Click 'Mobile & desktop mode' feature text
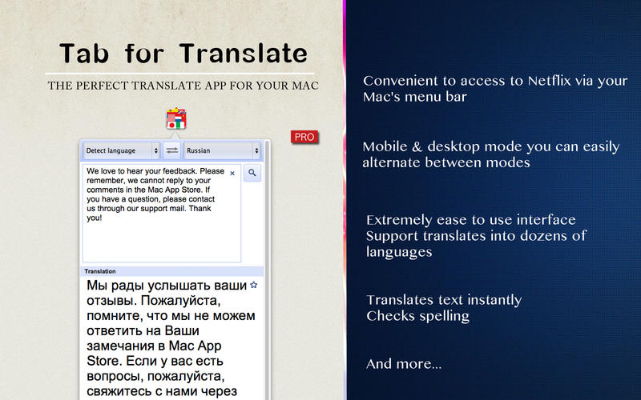Image resolution: width=641 pixels, height=400 pixels. pyautogui.click(x=491, y=154)
